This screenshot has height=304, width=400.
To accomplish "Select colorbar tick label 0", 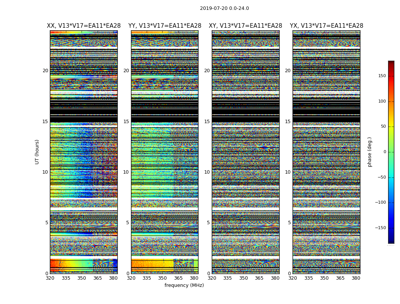I will pyautogui.click(x=384, y=152).
